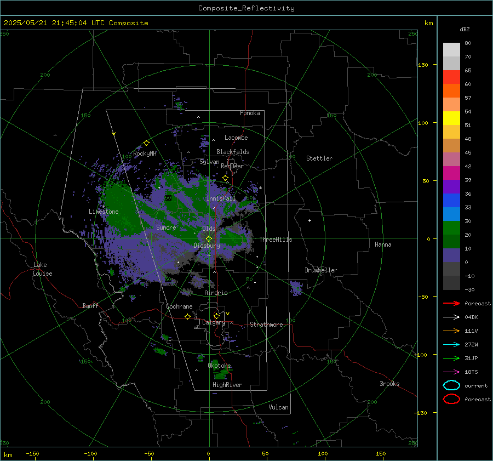
Task: Click the white 04DK arrow icon
Action: click(451, 317)
